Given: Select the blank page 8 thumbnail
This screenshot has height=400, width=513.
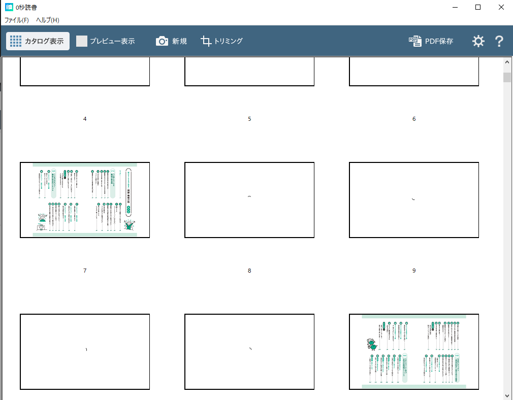Looking at the screenshot, I should click(x=249, y=200).
